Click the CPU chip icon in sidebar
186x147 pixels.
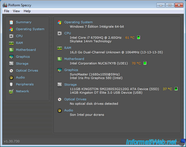(11, 36)
